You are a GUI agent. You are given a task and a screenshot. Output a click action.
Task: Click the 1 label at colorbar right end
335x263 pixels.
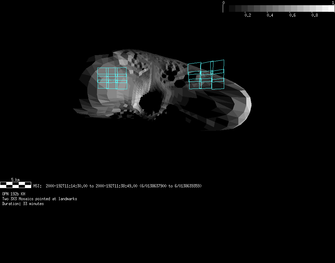click(333, 3)
